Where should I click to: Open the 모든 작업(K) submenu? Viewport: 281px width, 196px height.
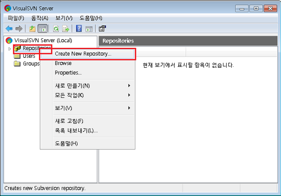87,95
